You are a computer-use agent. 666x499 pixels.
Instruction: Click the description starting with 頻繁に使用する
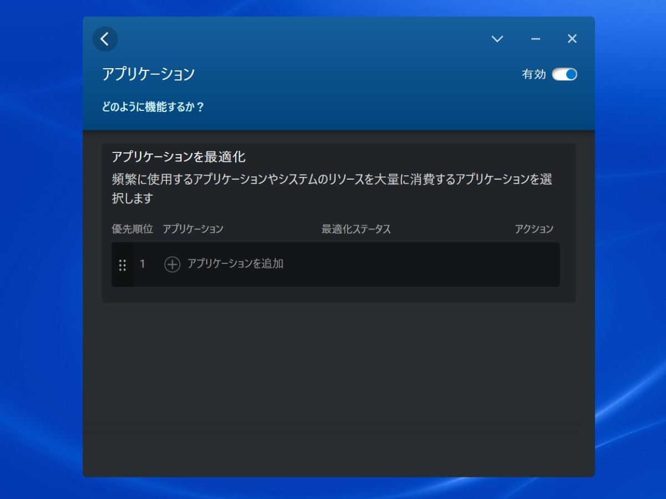tap(332, 189)
